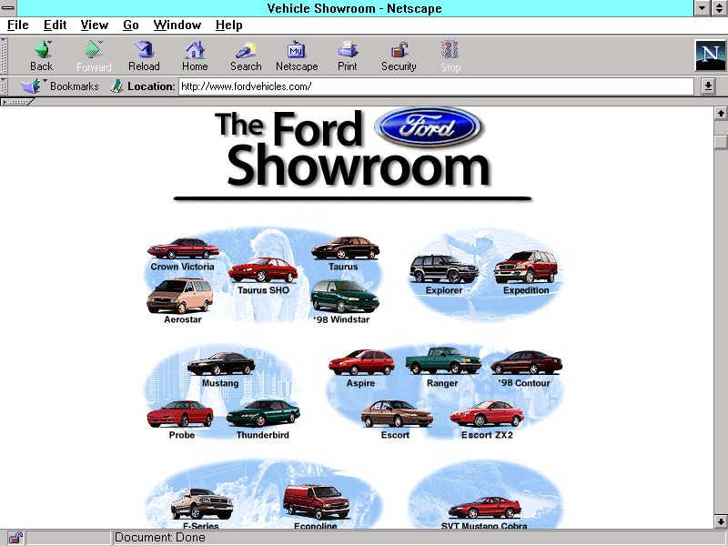Open the Go menu
728x546 pixels.
tap(131, 25)
